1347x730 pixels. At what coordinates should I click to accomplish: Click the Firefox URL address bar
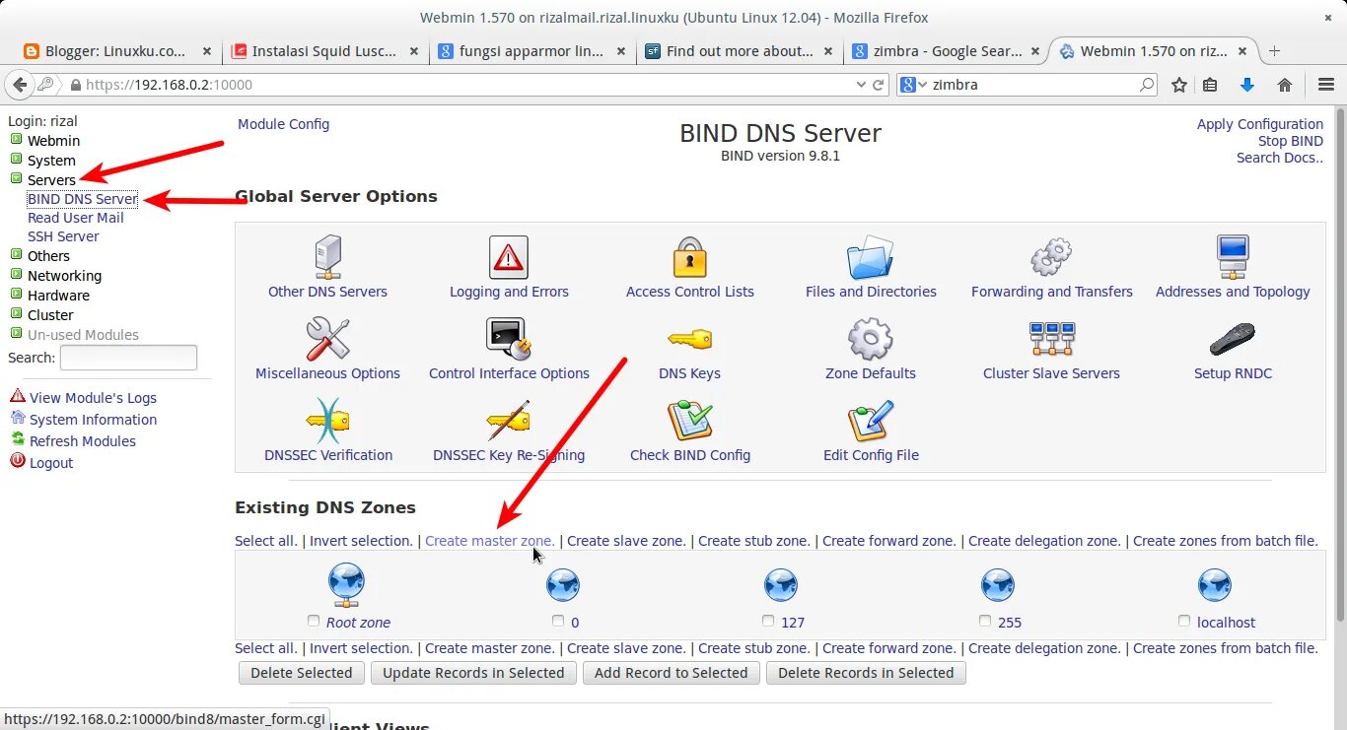(x=463, y=85)
